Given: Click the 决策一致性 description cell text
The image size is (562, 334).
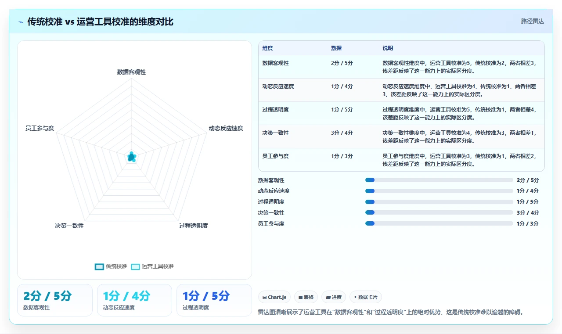Looking at the screenshot, I should [x=459, y=136].
